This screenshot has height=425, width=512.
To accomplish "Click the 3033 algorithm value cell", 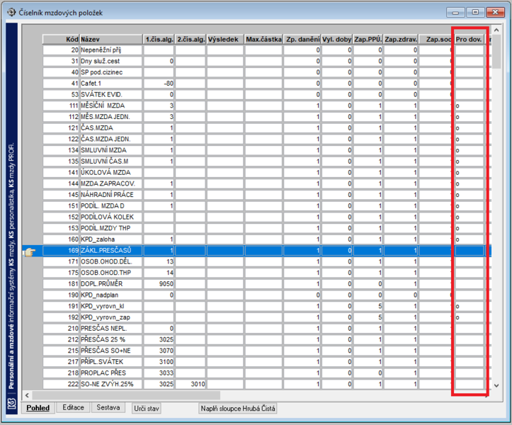I will [159, 373].
